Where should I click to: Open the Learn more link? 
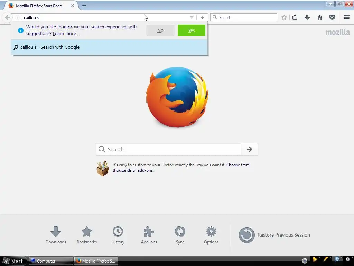click(x=66, y=34)
